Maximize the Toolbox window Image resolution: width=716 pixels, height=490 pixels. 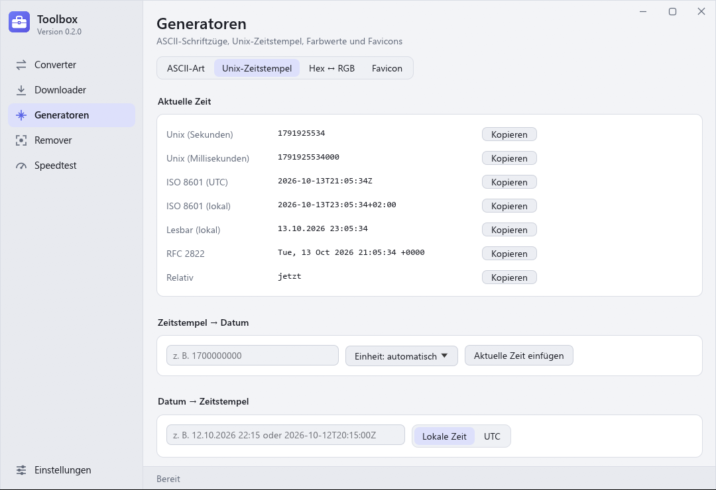(x=672, y=11)
